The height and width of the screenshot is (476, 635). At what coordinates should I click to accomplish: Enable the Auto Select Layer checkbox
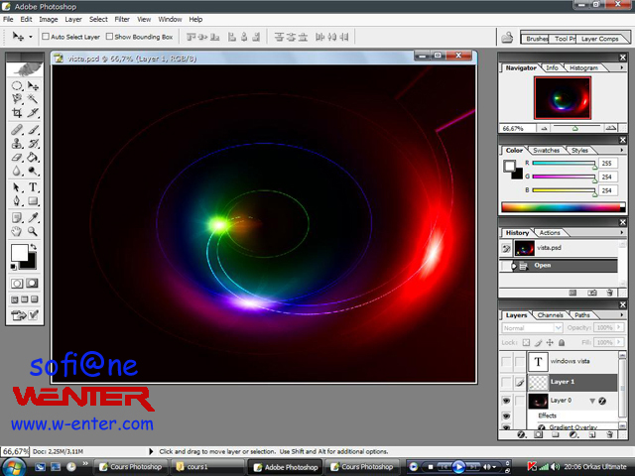(46, 37)
